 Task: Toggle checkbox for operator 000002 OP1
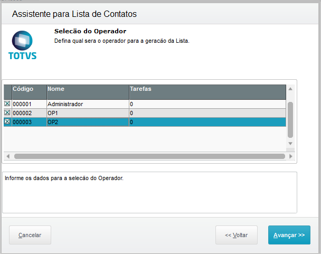pos(7,113)
